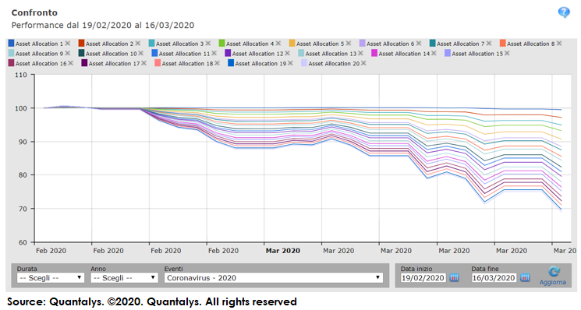Viewport: 581px width, 310px height.
Task: Toggle Asset Allocation 17 series visibility label
Action: (x=114, y=64)
